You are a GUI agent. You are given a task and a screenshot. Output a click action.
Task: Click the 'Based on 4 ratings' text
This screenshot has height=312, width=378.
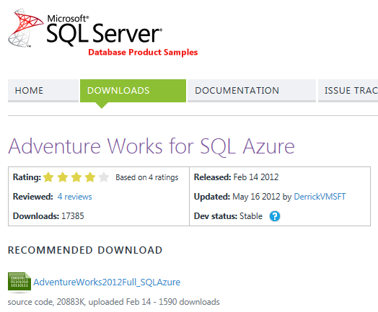click(147, 177)
